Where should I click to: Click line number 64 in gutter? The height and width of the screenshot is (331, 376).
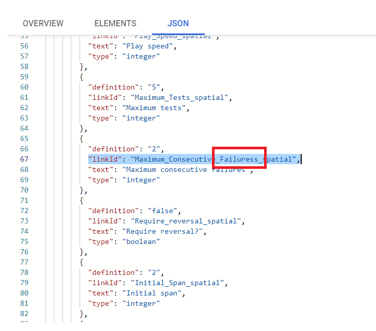pyautogui.click(x=24, y=128)
